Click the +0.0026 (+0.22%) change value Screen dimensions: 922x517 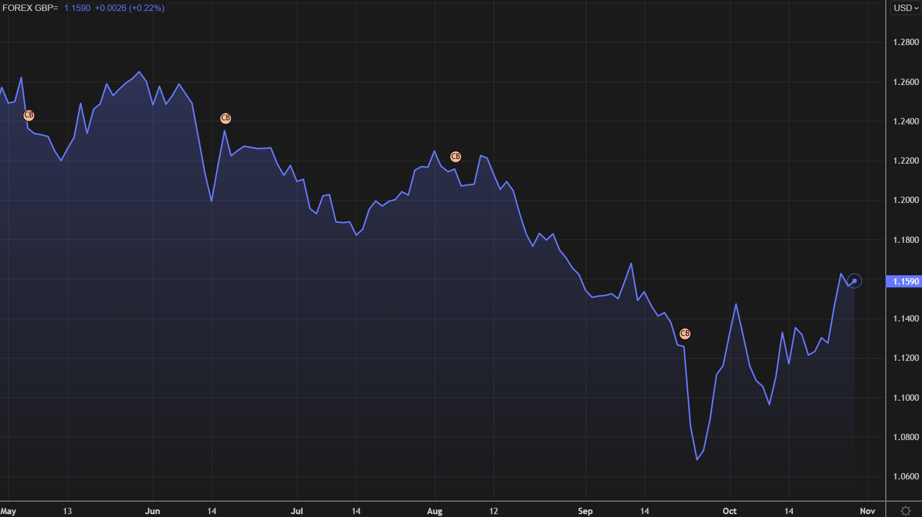pyautogui.click(x=130, y=8)
